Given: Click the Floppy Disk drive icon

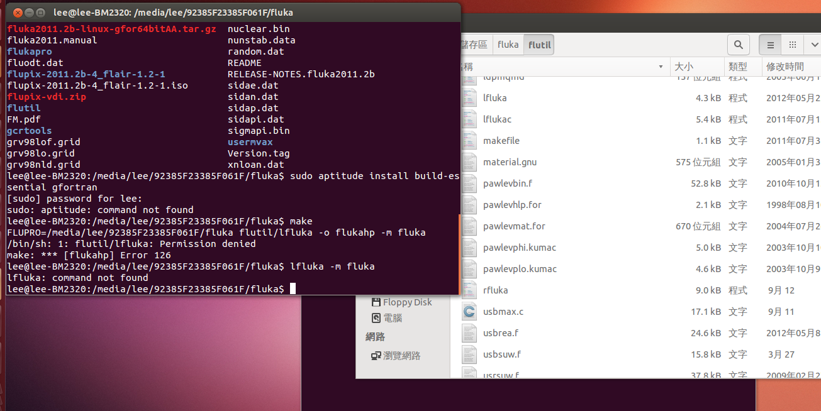Looking at the screenshot, I should (376, 302).
